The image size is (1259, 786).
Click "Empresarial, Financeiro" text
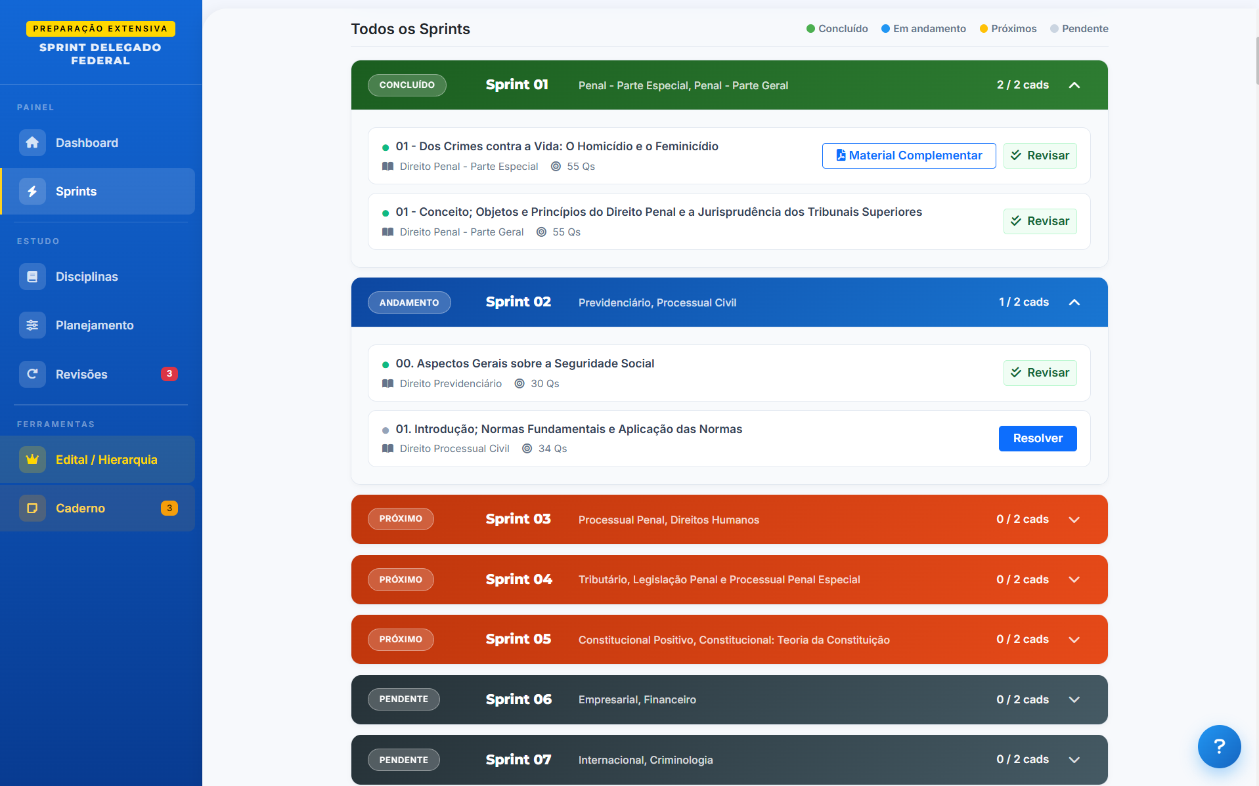click(x=637, y=699)
